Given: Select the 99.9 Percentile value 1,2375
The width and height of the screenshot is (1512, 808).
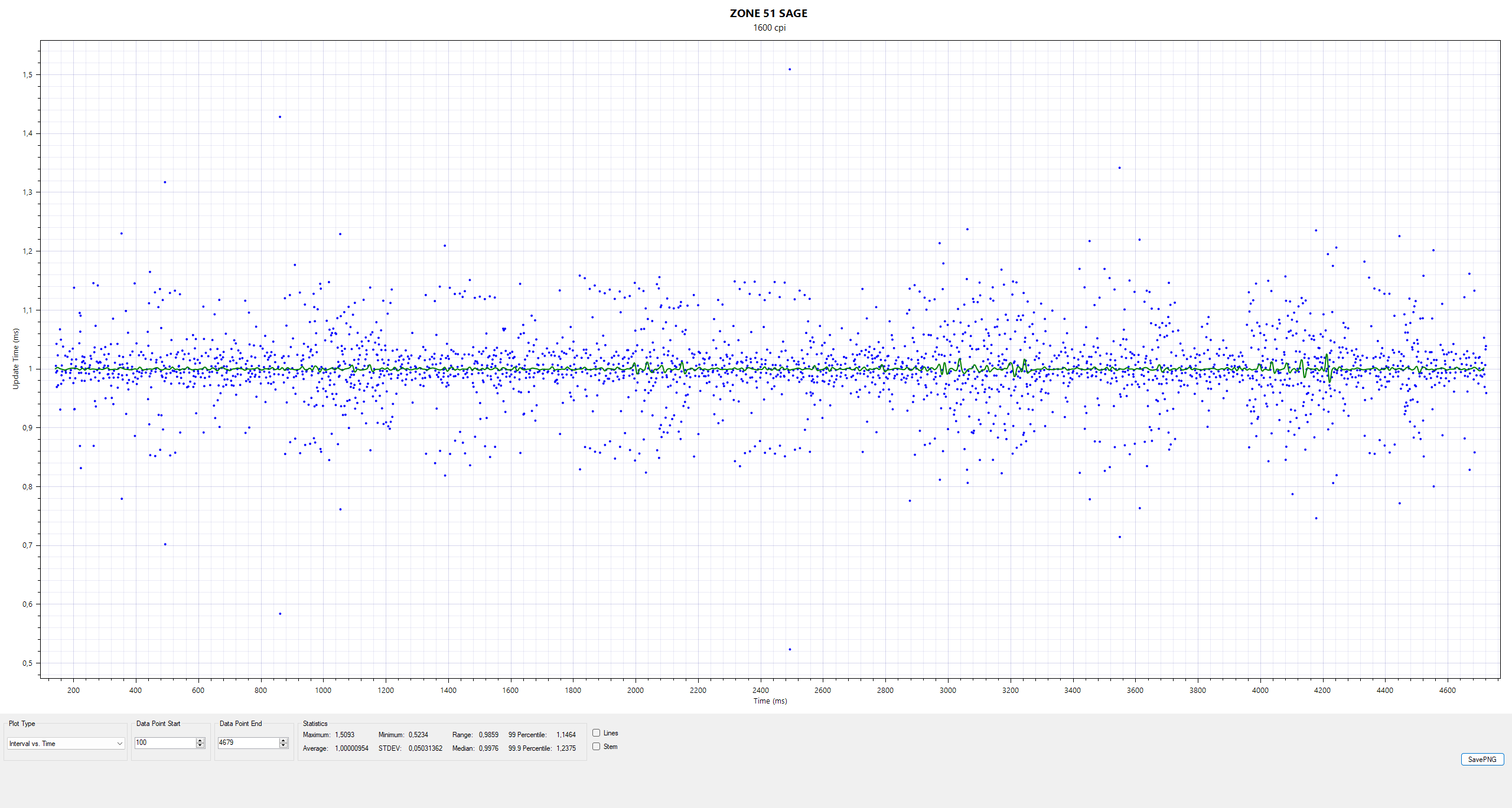Looking at the screenshot, I should [x=566, y=748].
